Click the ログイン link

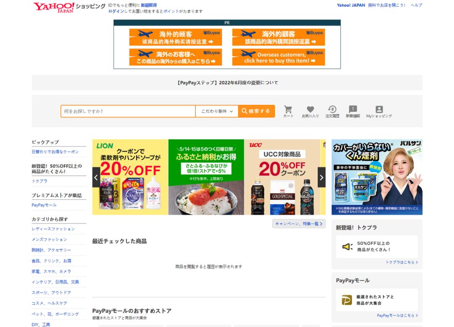(x=116, y=11)
